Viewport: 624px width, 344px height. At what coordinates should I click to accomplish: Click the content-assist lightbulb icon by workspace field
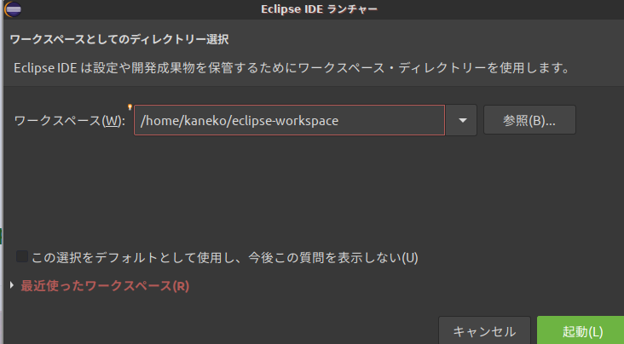click(130, 107)
